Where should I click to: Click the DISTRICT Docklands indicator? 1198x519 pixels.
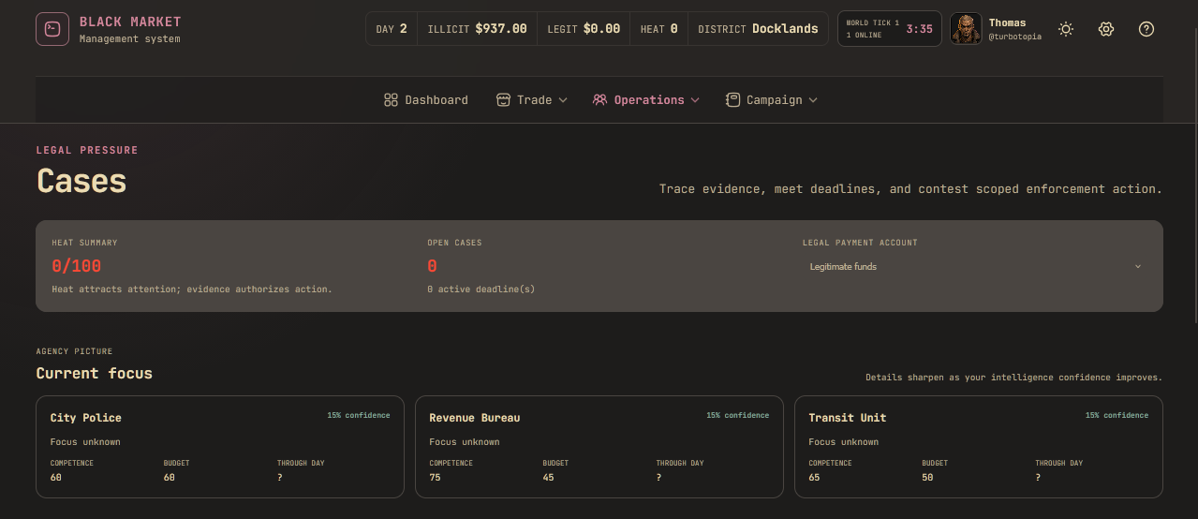pos(758,29)
